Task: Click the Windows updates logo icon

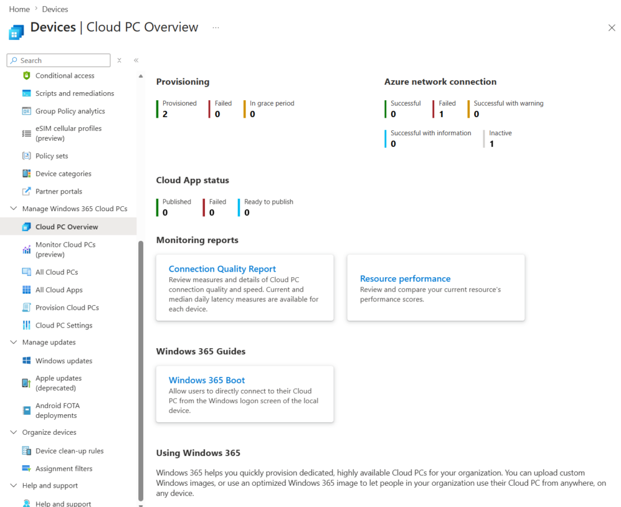Action: pyautogui.click(x=26, y=361)
